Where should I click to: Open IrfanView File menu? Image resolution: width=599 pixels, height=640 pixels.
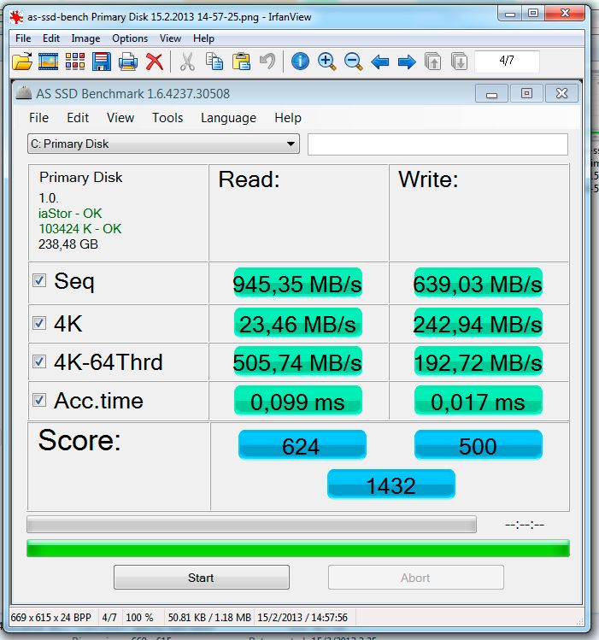[x=23, y=38]
